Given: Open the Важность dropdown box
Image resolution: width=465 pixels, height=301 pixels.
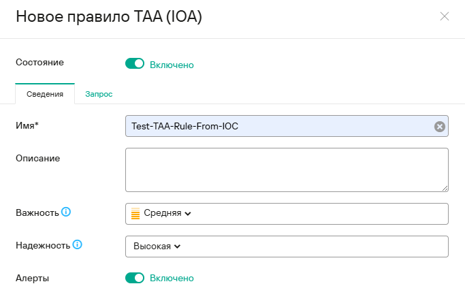Looking at the screenshot, I should click(287, 214).
